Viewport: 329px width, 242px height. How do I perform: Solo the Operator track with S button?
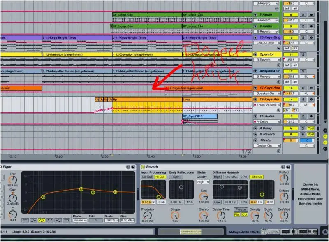[x=303, y=54]
